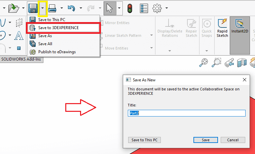255x154 pixels.
Task: Open the Save dropdown arrow
Action: pyautogui.click(x=43, y=8)
